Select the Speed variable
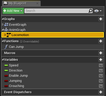Image resolution: width=106 pixels, height=96 pixels. tap(14, 65)
